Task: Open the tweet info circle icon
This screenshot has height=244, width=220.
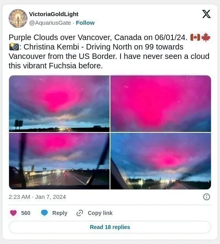Action: pos(207,197)
